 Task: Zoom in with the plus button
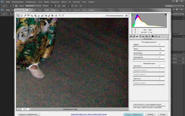[20, 109]
